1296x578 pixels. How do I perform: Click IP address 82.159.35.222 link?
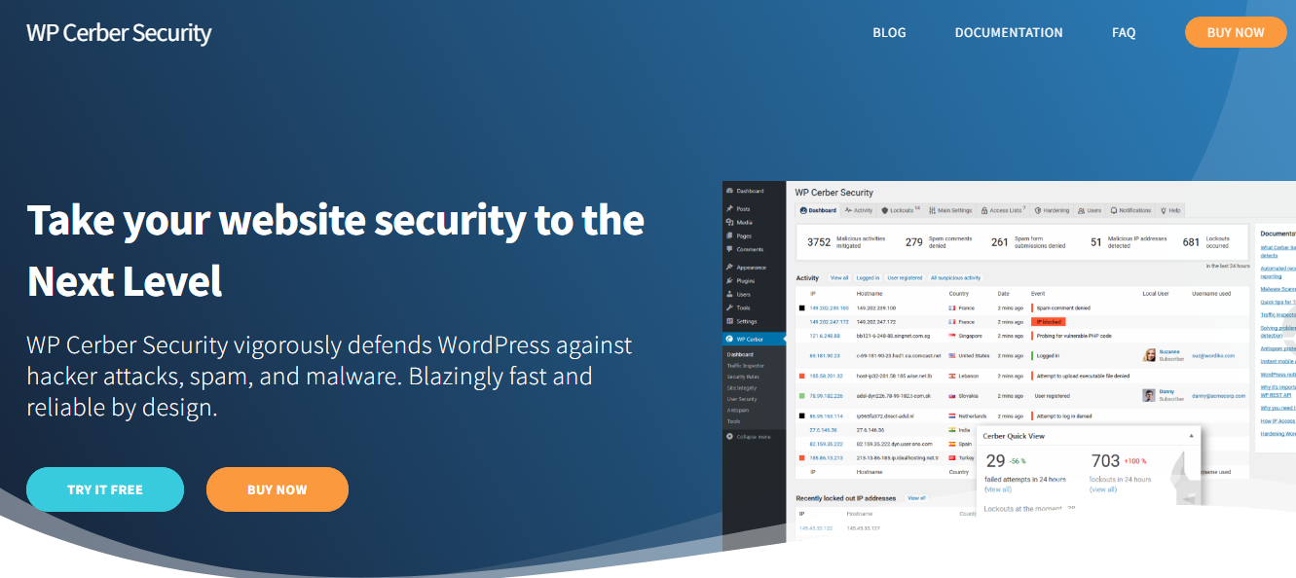[828, 443]
